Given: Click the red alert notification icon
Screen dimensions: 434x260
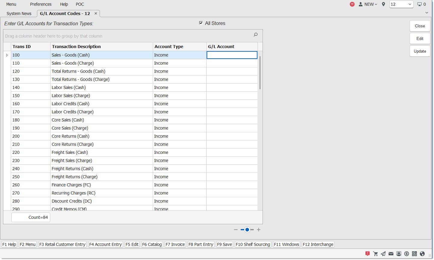Looking at the screenshot, I should 367,254.
